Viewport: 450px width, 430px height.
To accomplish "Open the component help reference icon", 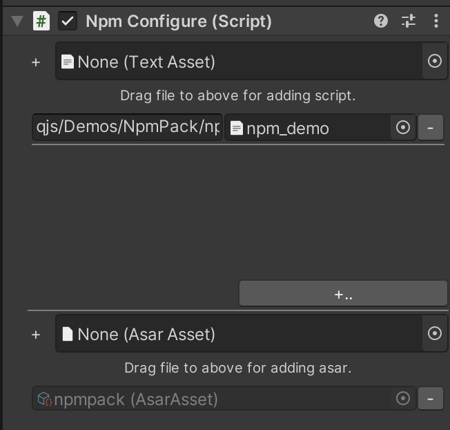I will tap(380, 21).
